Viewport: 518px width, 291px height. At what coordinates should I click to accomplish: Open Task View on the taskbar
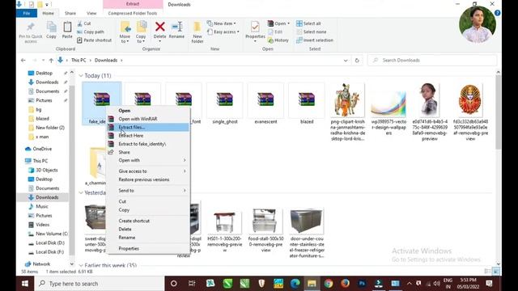click(x=192, y=284)
